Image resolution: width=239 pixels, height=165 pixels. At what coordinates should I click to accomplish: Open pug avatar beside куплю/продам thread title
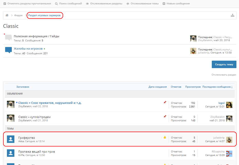(11, 118)
